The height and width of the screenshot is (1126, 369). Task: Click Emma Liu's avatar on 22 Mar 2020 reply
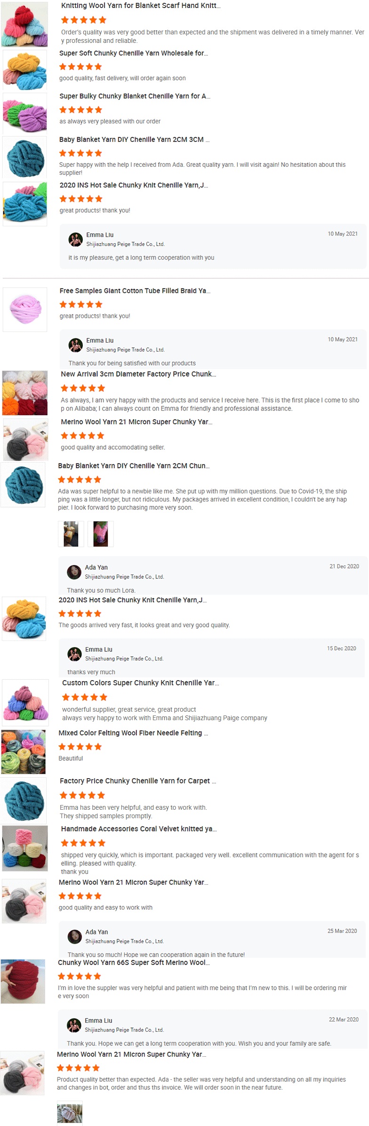[74, 1025]
